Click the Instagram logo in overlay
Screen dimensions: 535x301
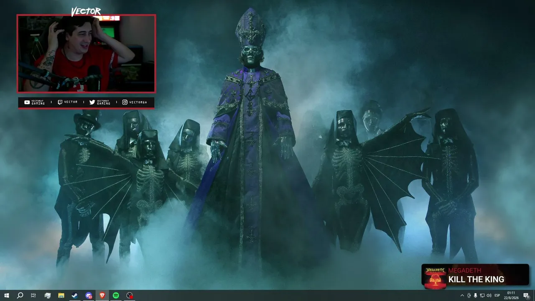pyautogui.click(x=125, y=102)
